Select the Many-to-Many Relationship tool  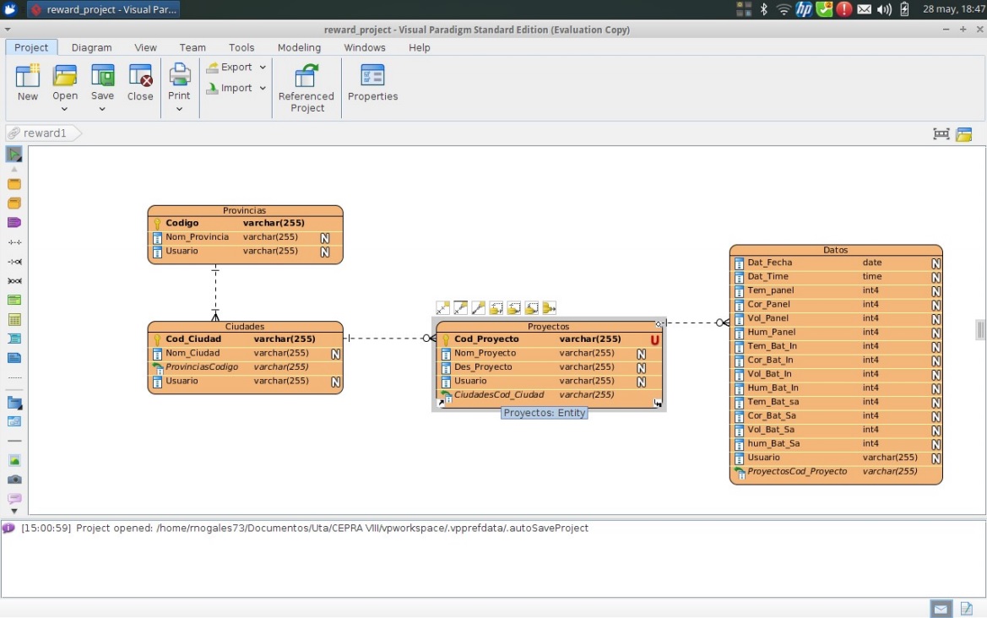point(14,280)
